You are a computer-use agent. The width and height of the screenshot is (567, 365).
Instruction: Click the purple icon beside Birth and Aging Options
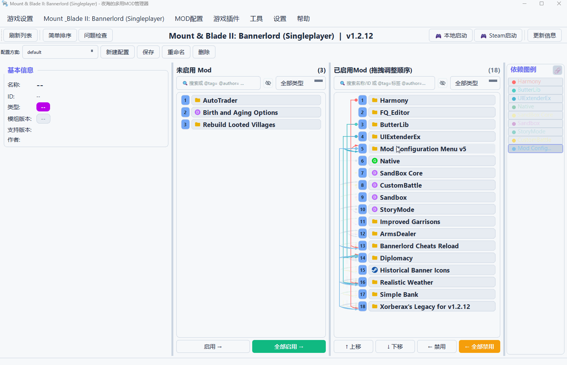point(197,113)
